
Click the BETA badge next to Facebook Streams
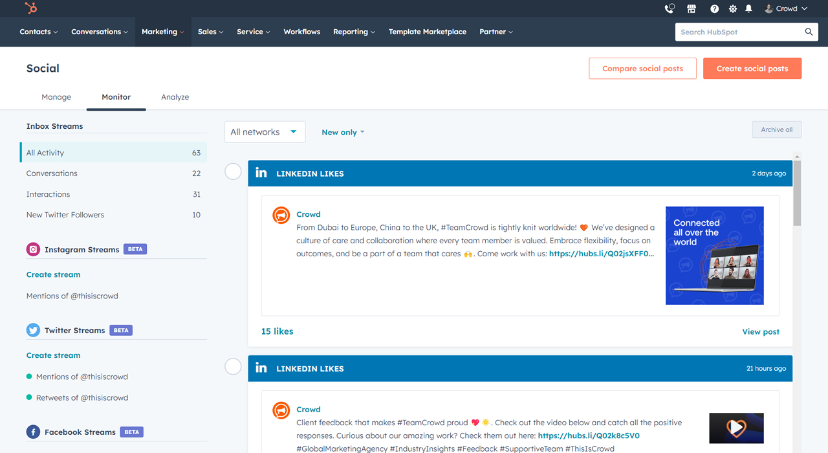(132, 432)
